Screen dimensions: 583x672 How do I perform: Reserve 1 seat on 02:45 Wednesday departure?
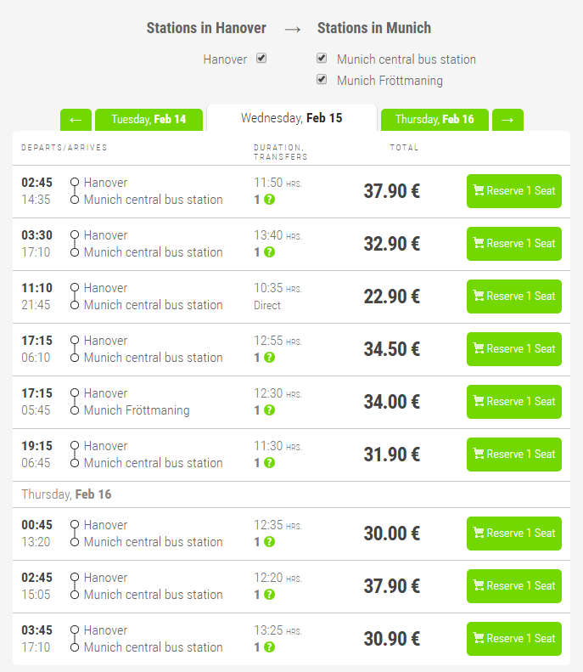coord(513,191)
